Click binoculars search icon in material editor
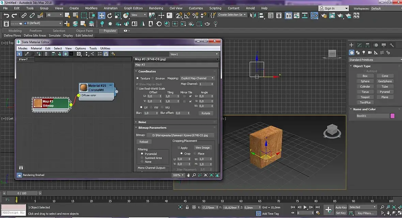 tap(21, 167)
